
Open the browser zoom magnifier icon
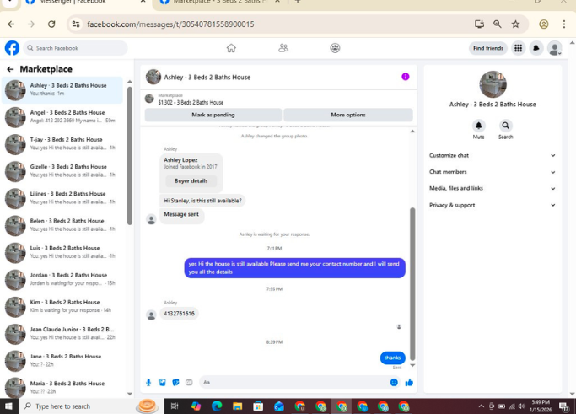click(498, 24)
